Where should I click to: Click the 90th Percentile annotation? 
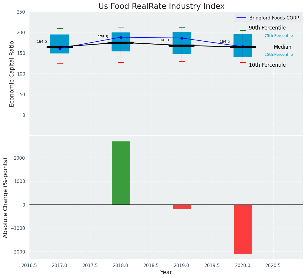267,28
